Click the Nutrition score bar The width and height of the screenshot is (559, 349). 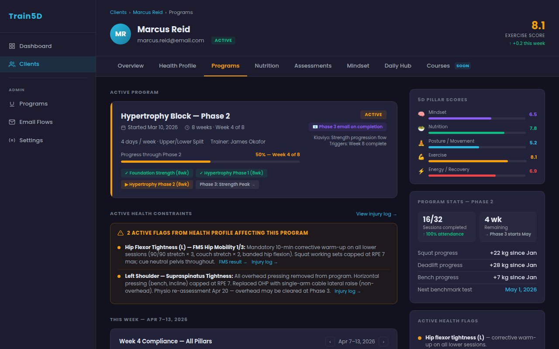click(477, 133)
